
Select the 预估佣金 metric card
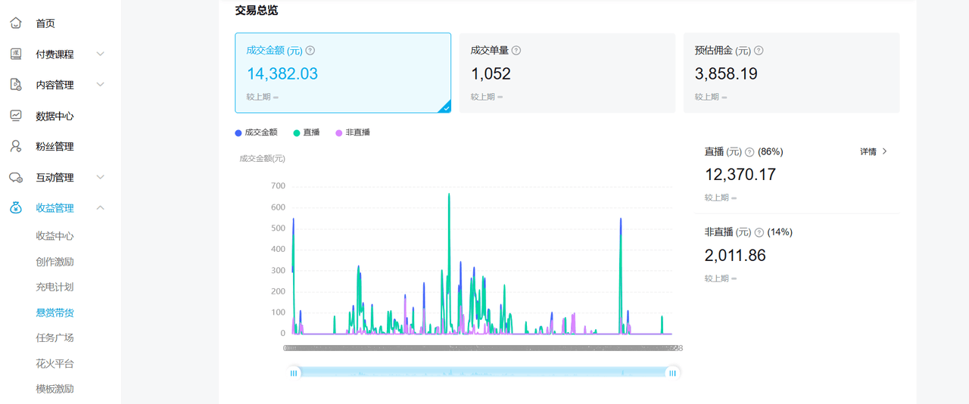pyautogui.click(x=791, y=73)
